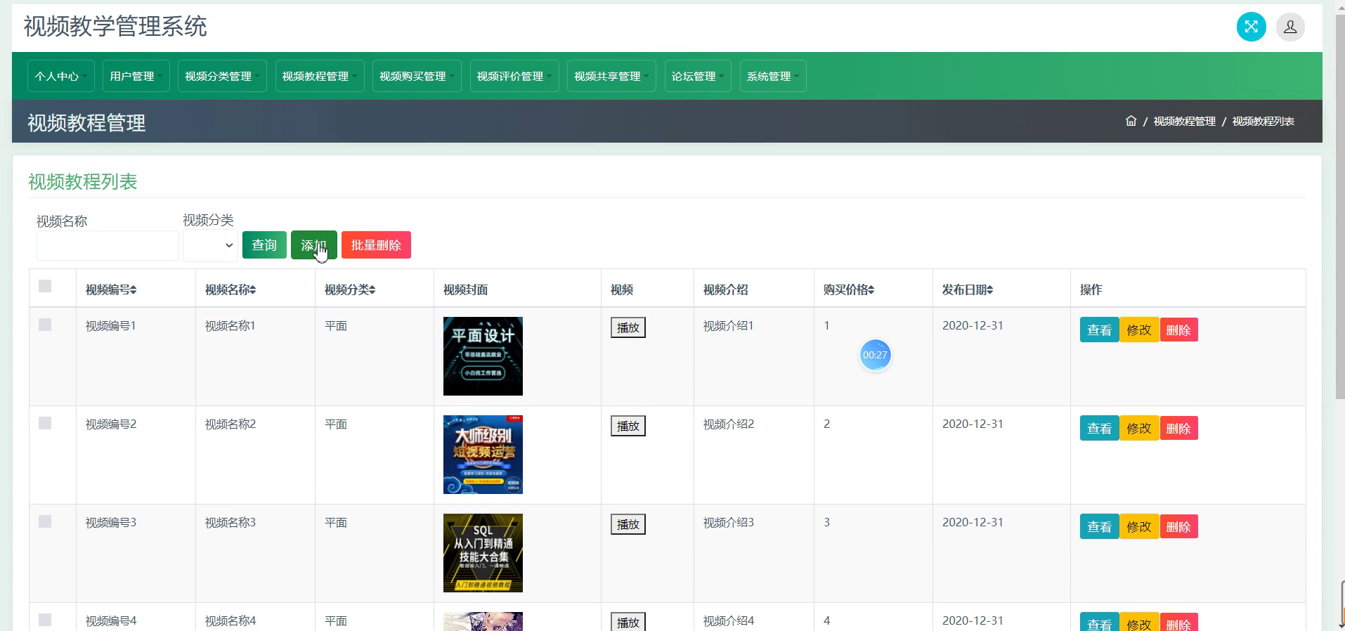Select the 视频名称1 cell text
Screen dimensions: 1345x631
coord(230,326)
